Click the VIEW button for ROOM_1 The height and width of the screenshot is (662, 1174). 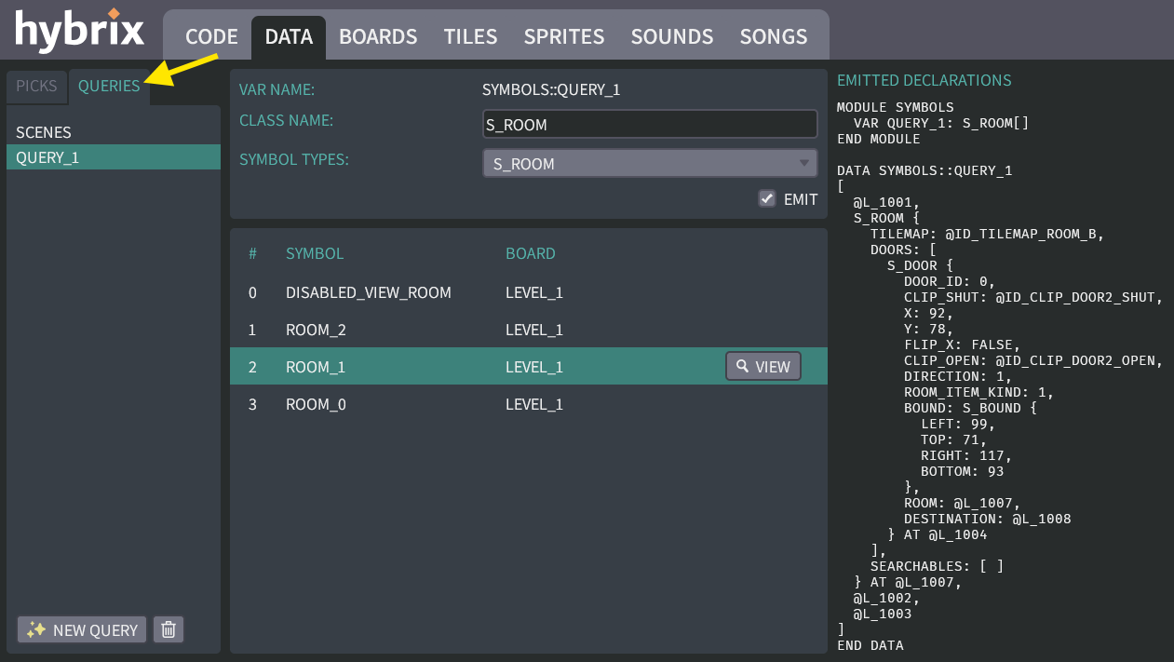[763, 365]
